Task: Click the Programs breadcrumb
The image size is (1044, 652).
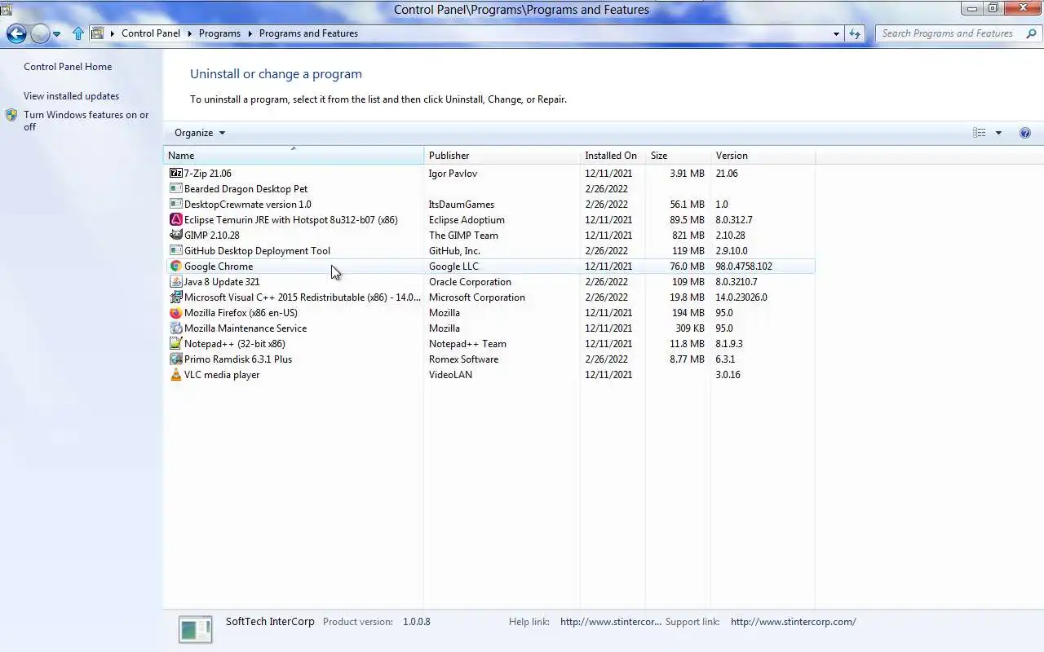Action: click(219, 33)
